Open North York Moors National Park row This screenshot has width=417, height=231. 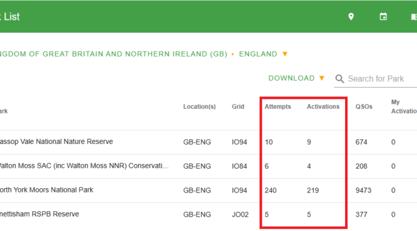click(x=208, y=191)
